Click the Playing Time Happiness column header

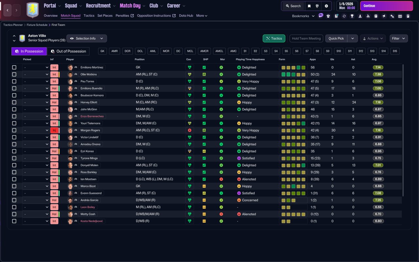(250, 60)
